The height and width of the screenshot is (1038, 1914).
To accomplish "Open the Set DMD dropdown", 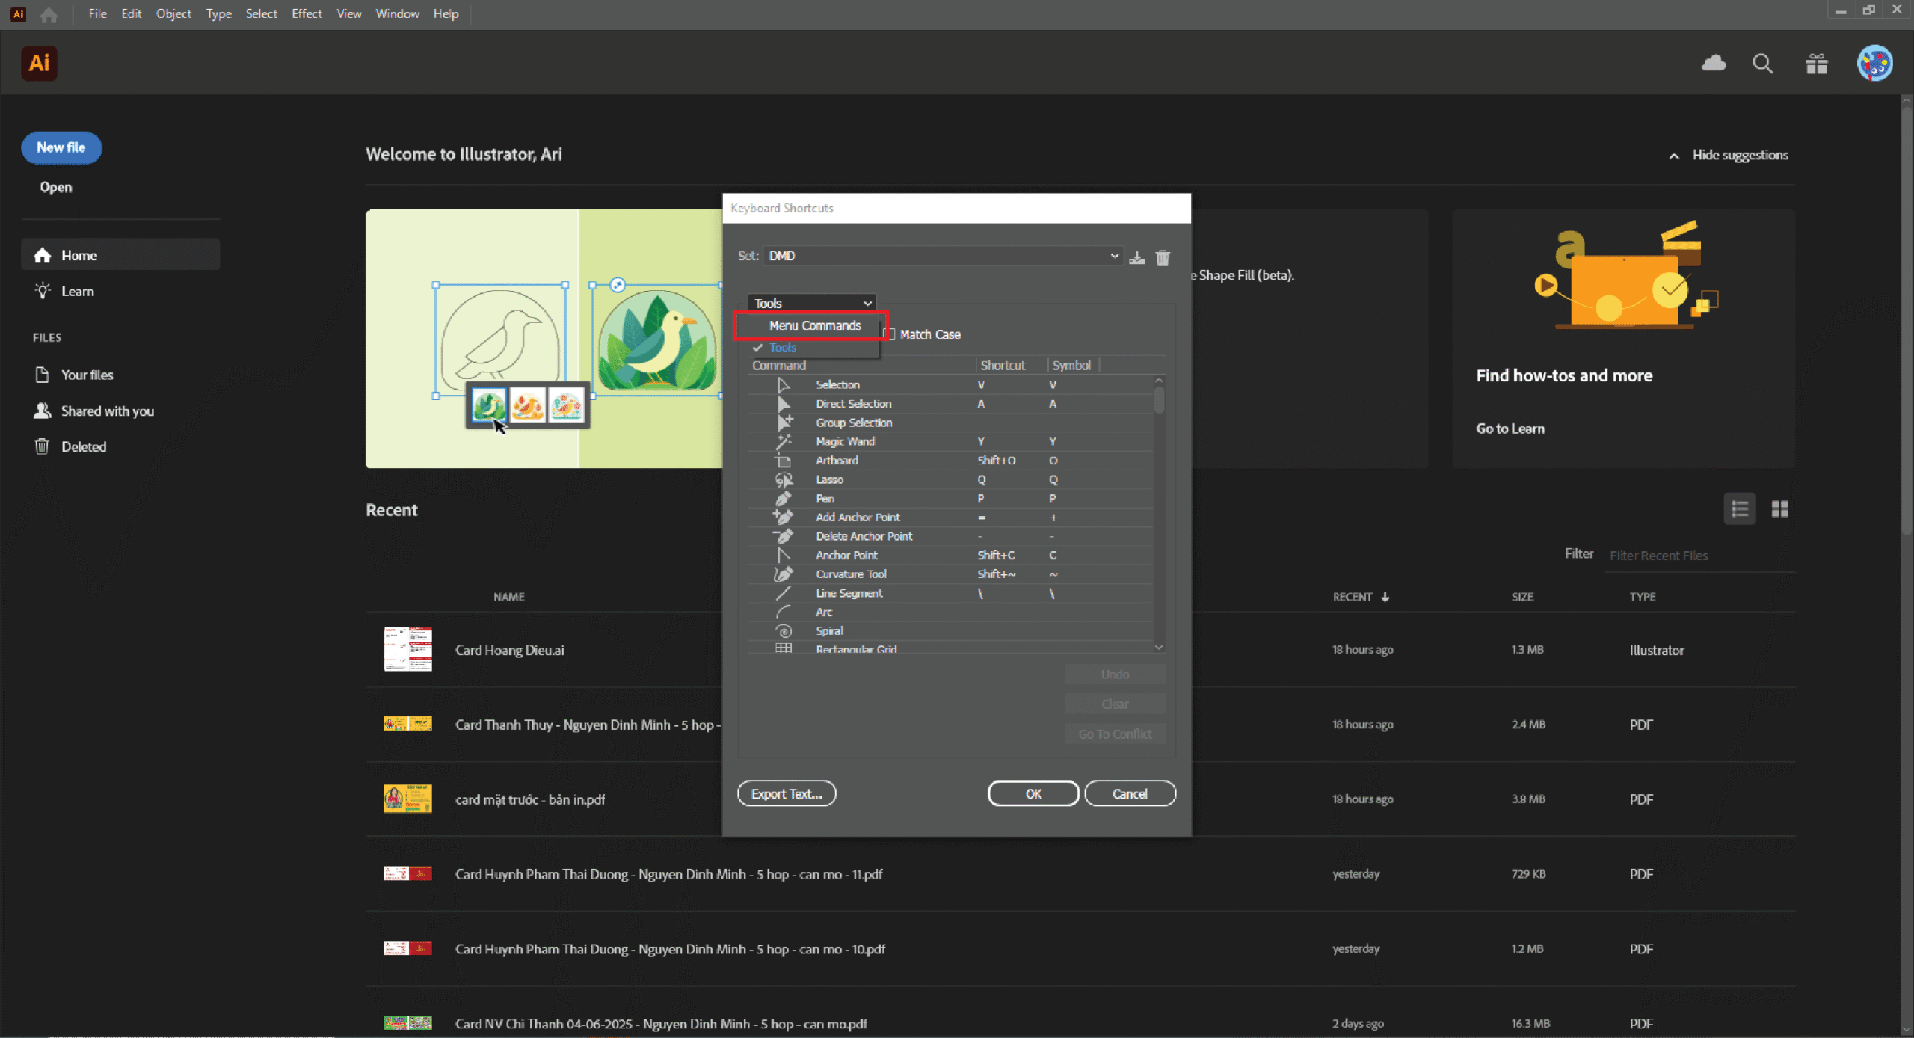I will click(943, 256).
